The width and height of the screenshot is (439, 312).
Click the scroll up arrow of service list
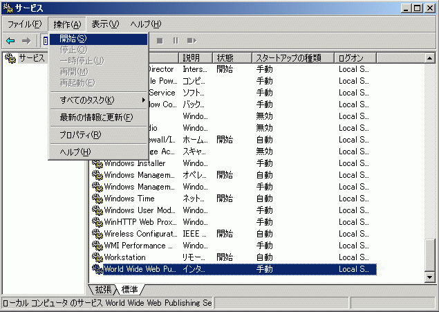coord(429,58)
